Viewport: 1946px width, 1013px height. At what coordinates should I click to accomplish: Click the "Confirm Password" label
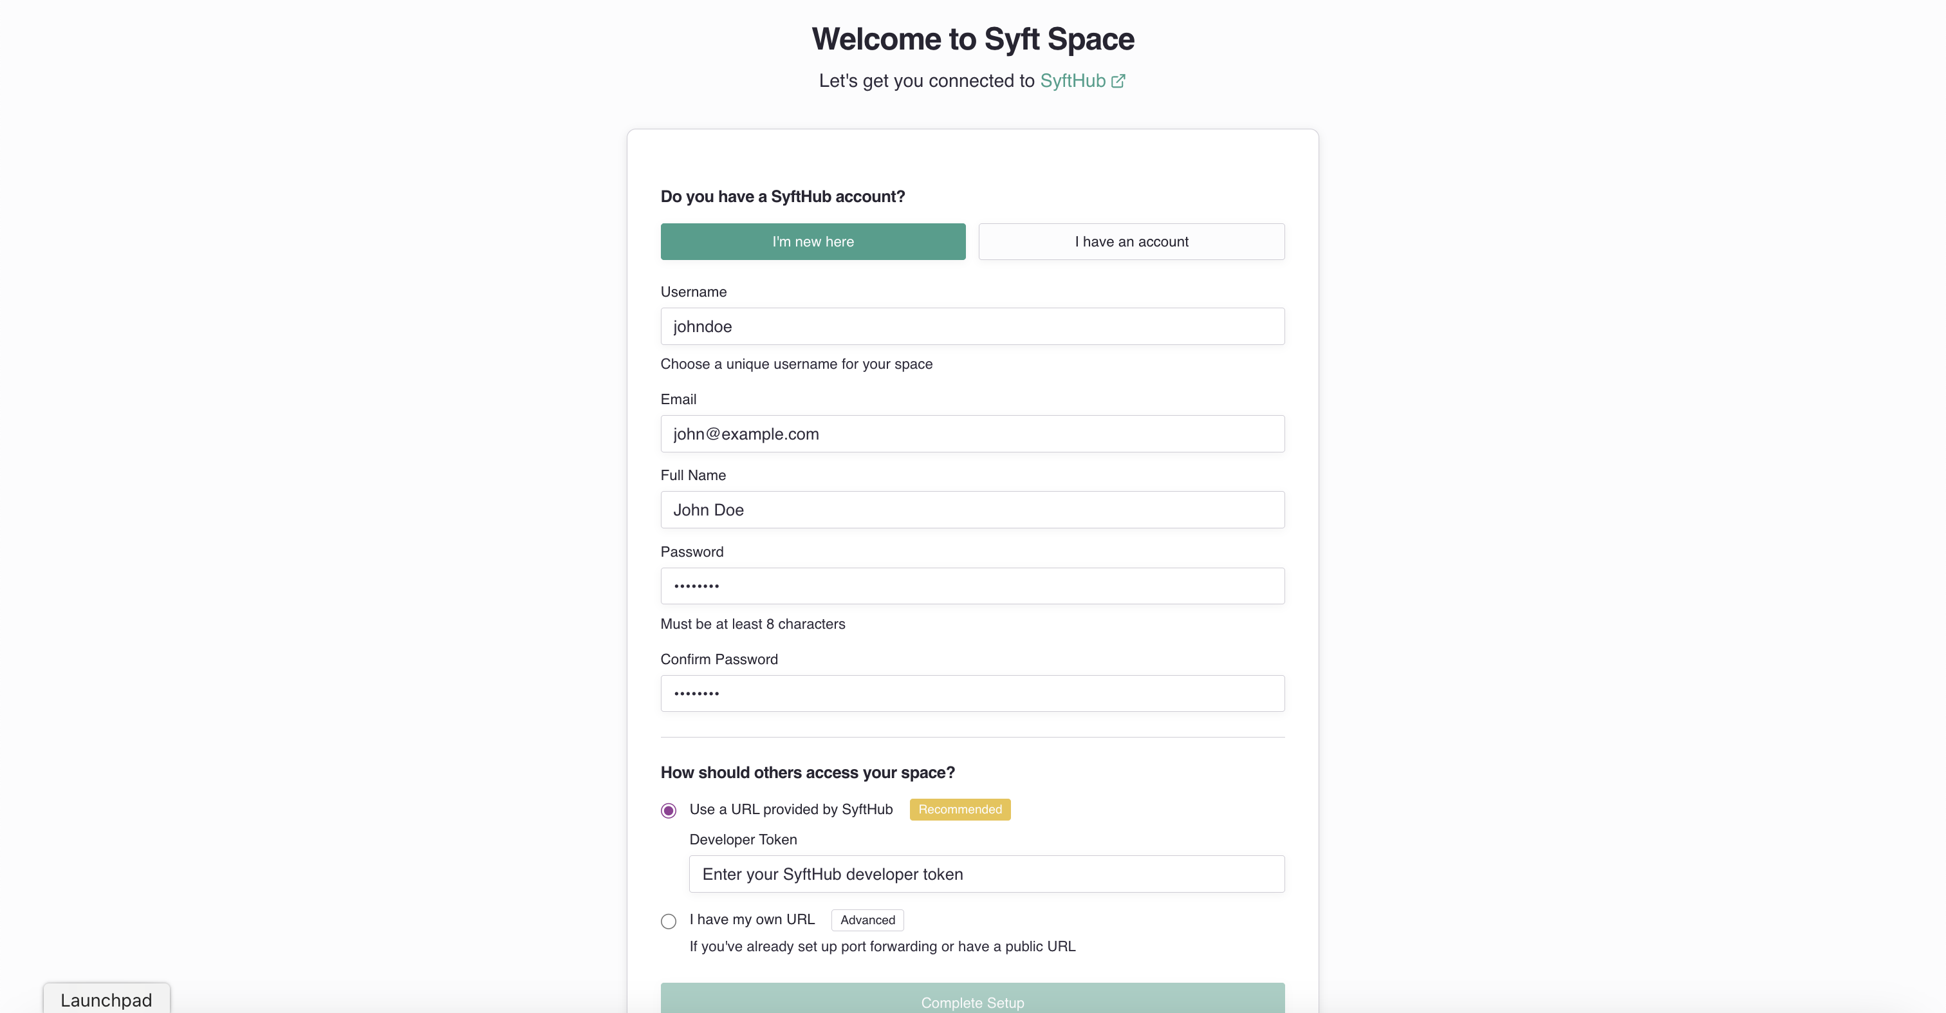click(719, 660)
